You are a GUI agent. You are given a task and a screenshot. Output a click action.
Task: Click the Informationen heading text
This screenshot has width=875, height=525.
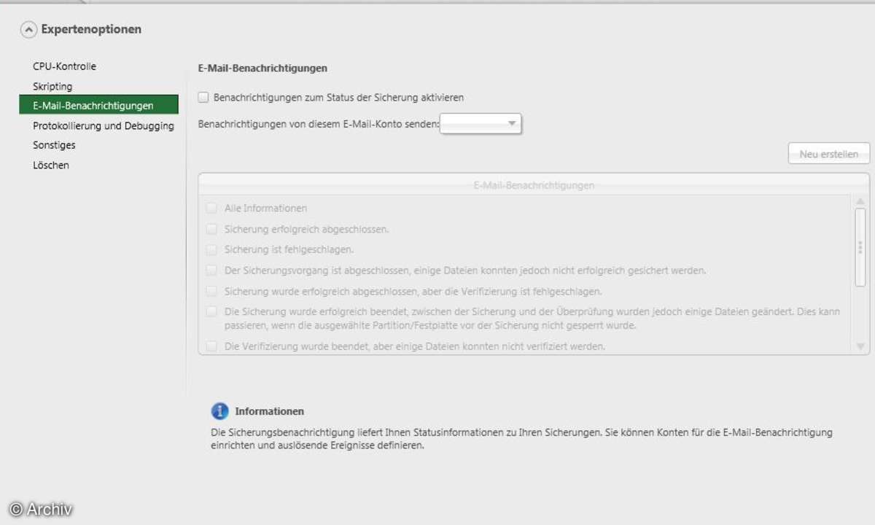pyautogui.click(x=269, y=411)
